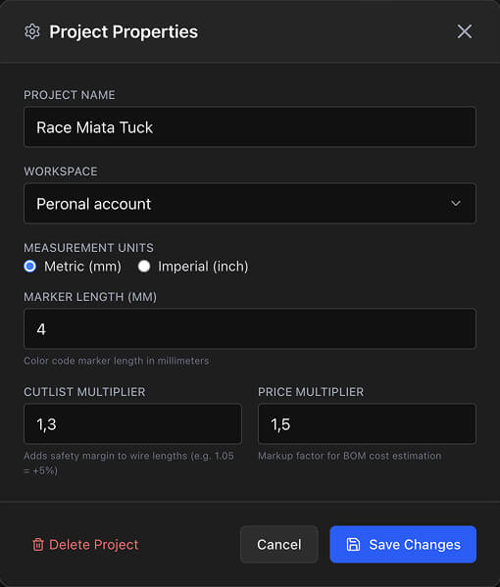
Task: Click the gear icon beside Project Properties
Action: 32,31
